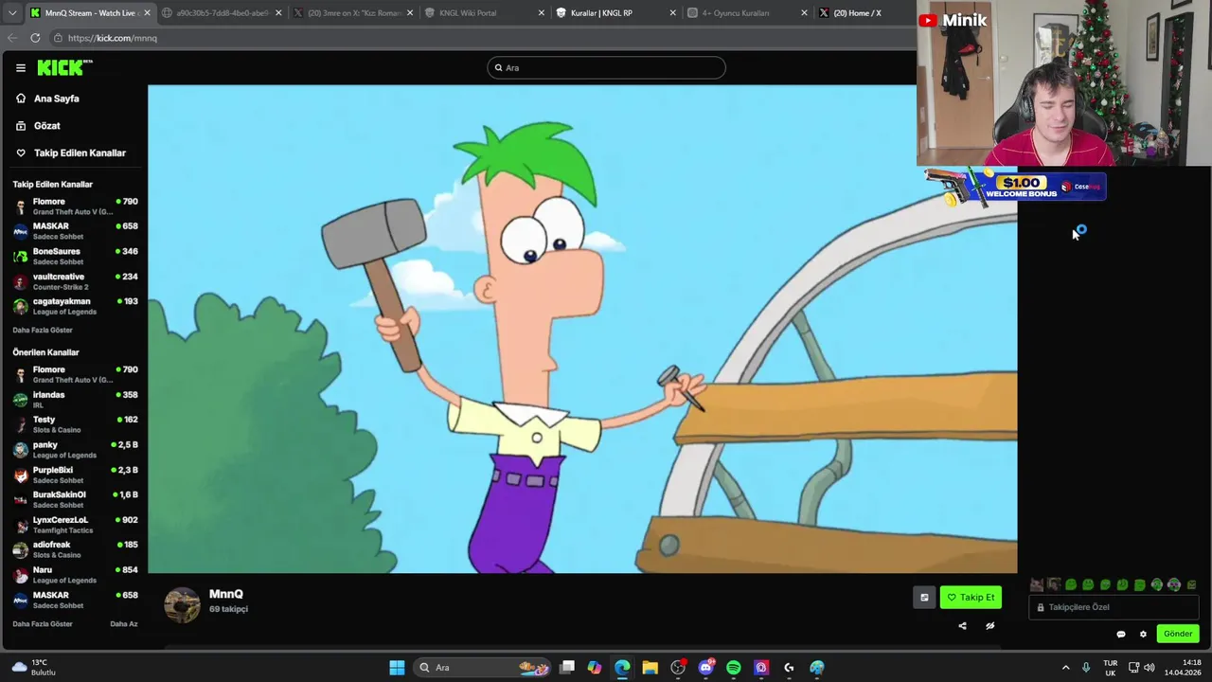Click the KICK logo
This screenshot has width=1212, height=682.
(64, 67)
